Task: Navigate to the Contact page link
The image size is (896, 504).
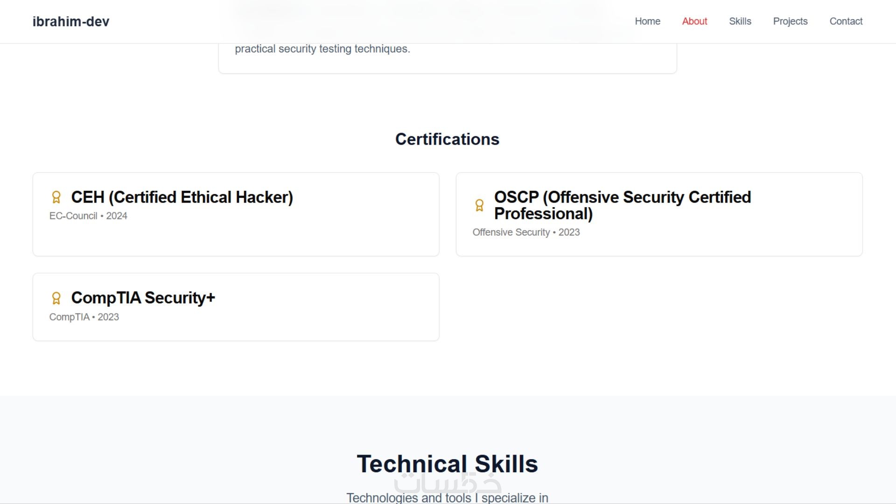Action: coord(846,21)
